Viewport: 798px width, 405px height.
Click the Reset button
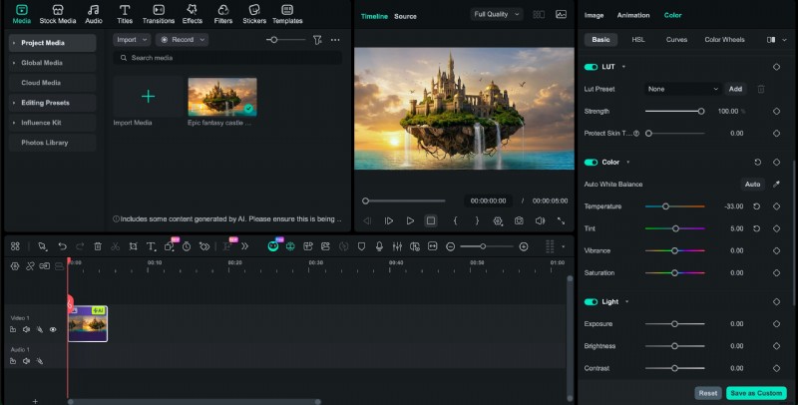(707, 393)
